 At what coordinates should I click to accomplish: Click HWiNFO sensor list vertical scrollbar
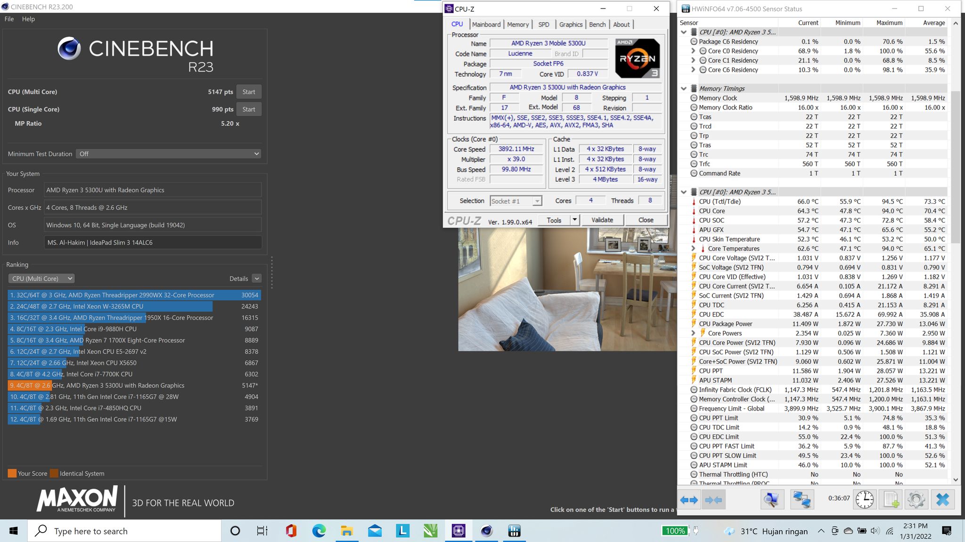(x=956, y=167)
